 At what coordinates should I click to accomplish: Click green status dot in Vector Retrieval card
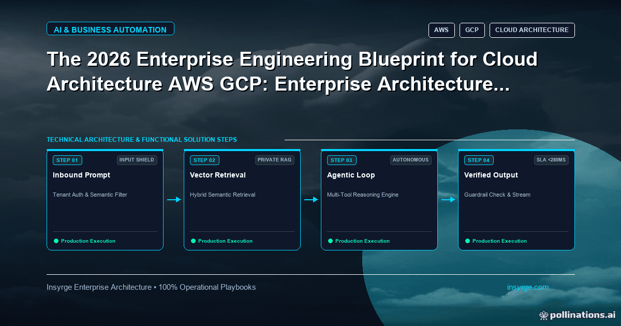(193, 241)
